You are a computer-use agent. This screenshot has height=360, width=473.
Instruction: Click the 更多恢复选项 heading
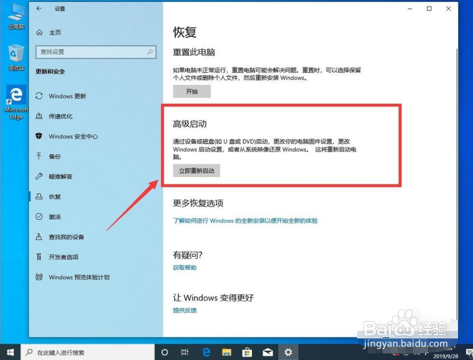(x=198, y=203)
